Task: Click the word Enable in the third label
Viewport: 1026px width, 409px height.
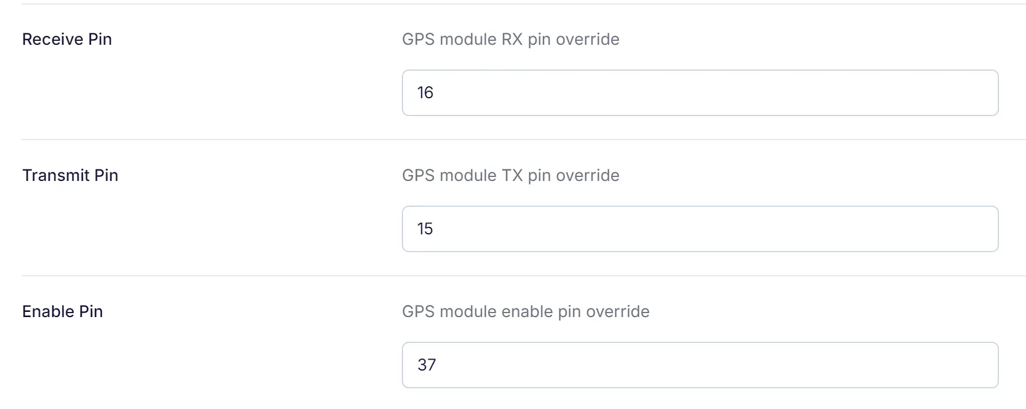Action: 48,311
